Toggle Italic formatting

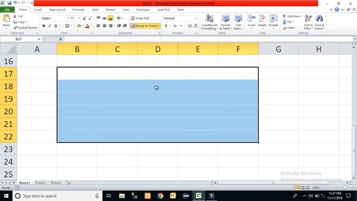pyautogui.click(x=50, y=26)
